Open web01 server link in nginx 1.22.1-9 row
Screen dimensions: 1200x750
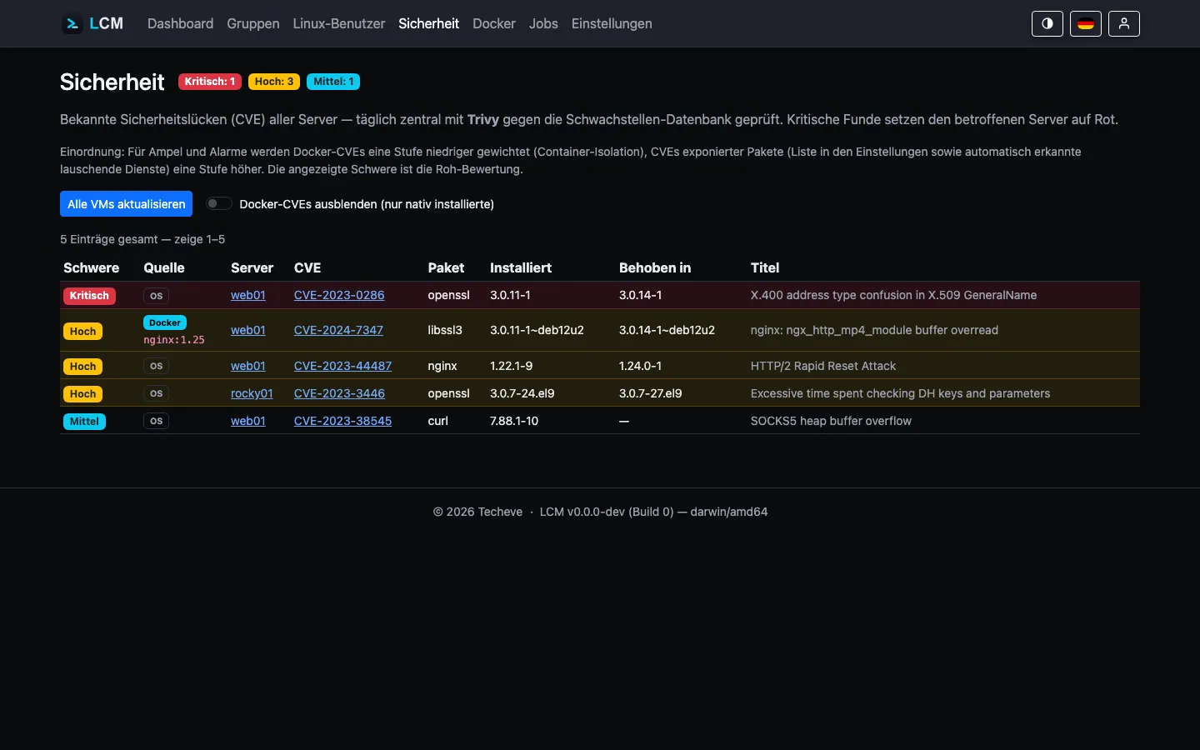point(248,366)
